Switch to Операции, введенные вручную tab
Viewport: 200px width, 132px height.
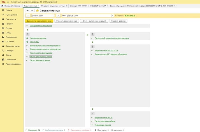coord(53,6)
